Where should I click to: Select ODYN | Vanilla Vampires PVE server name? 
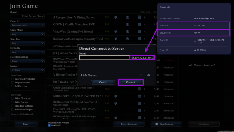coord(74,24)
